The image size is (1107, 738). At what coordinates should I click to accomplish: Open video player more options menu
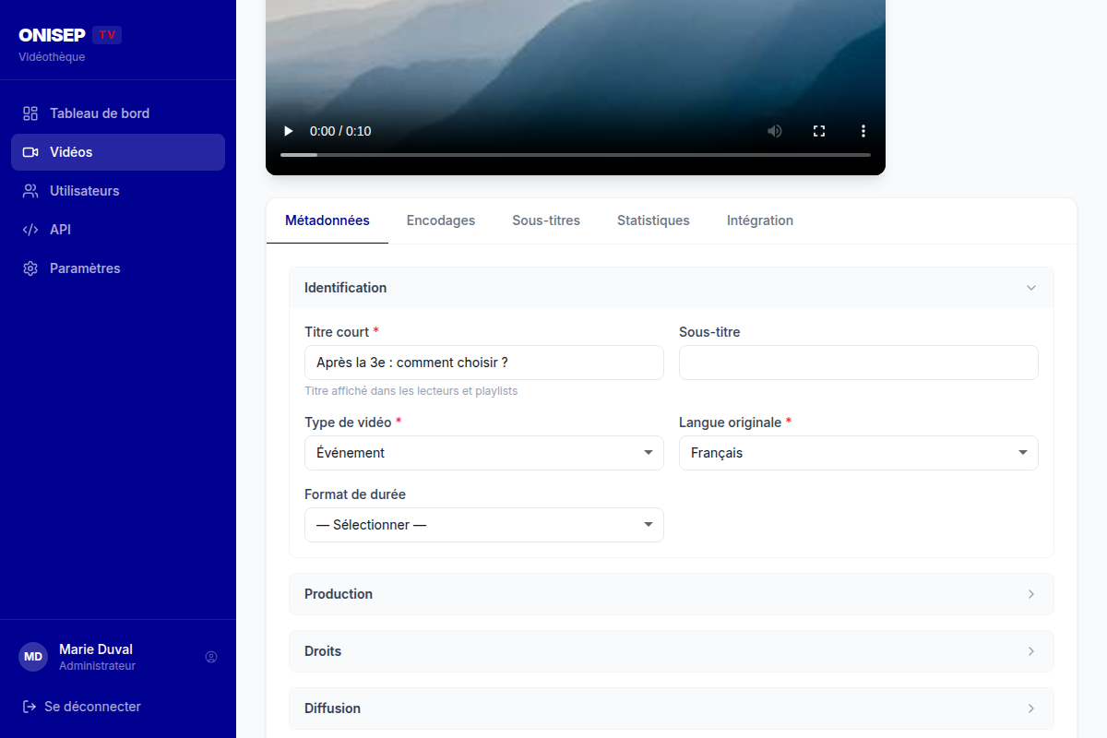coord(863,131)
